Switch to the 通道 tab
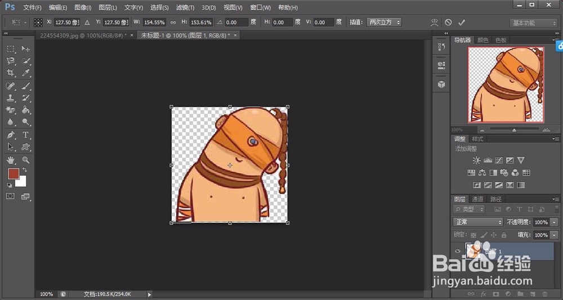 477,199
